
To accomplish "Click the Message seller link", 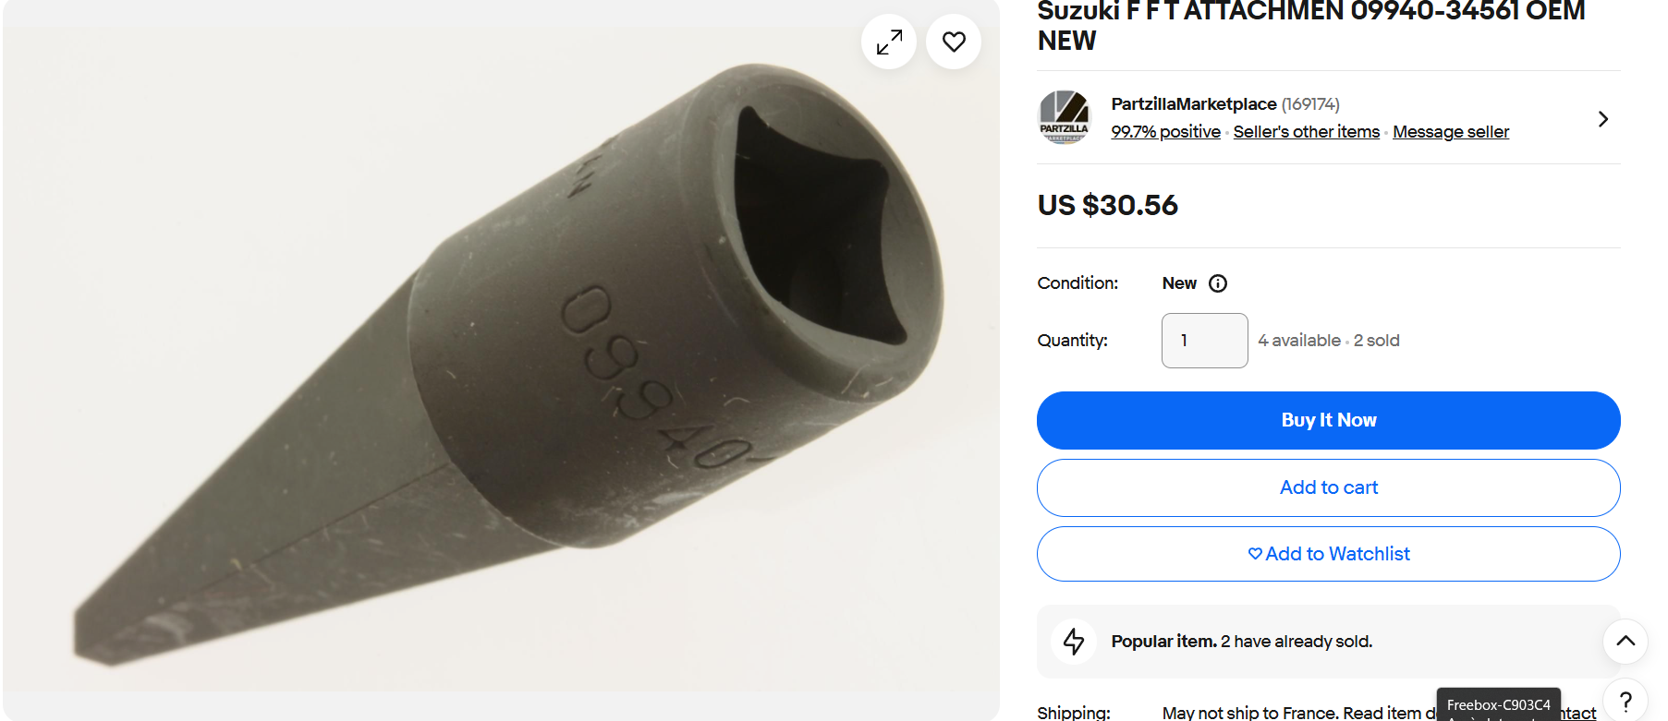I will click(1450, 132).
